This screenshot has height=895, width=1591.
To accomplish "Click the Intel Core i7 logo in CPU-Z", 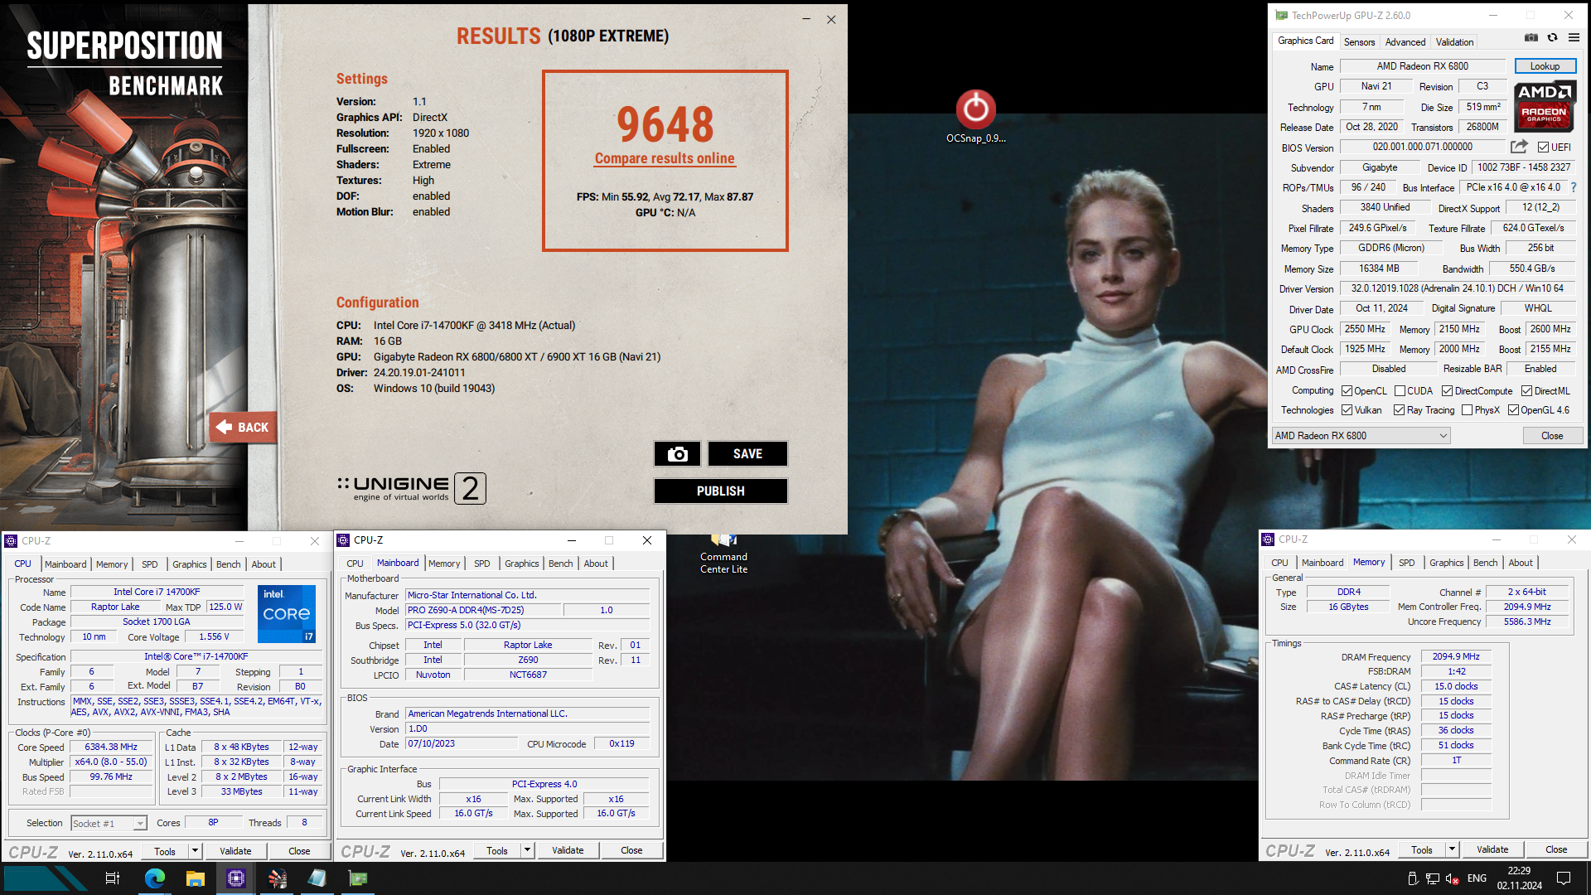I will tap(287, 614).
